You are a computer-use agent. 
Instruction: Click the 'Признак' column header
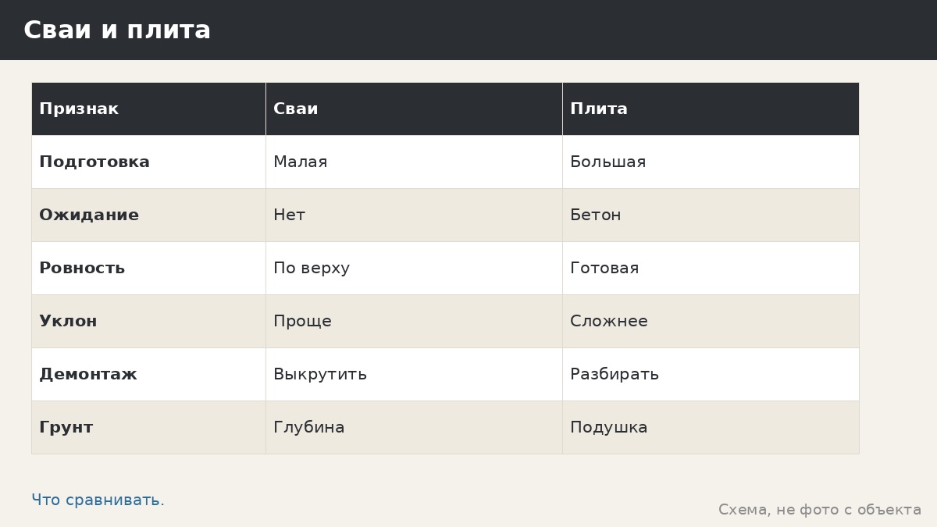point(148,109)
